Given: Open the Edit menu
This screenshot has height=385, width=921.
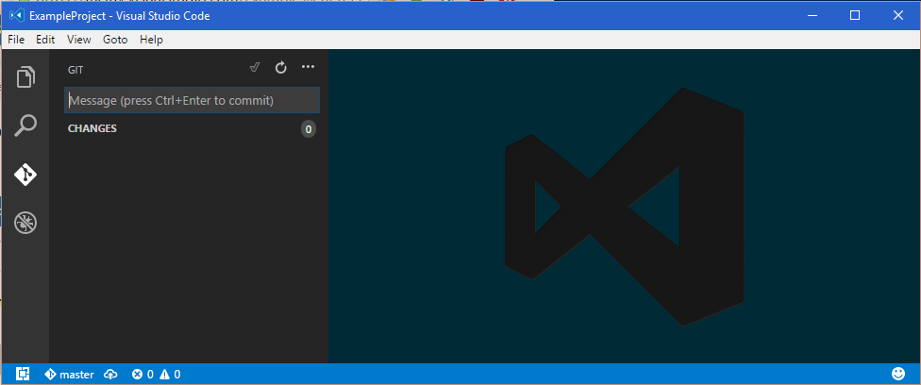Looking at the screenshot, I should click(x=45, y=40).
